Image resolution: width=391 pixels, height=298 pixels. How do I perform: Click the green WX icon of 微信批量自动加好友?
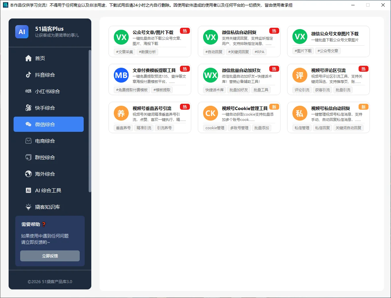pyautogui.click(x=210, y=75)
